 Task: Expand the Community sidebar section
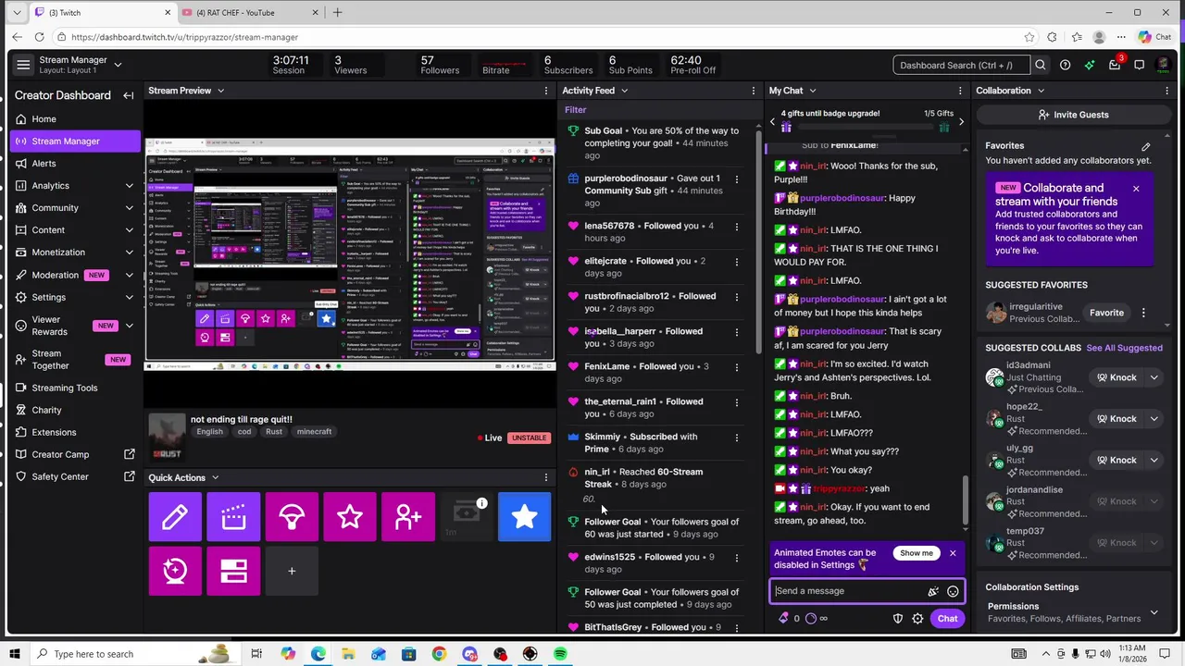(129, 208)
